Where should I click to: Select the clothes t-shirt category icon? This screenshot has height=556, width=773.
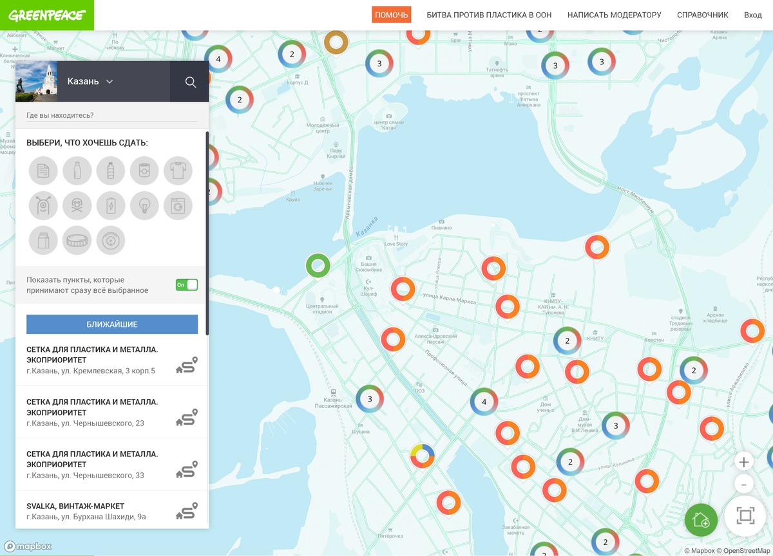pyautogui.click(x=178, y=171)
